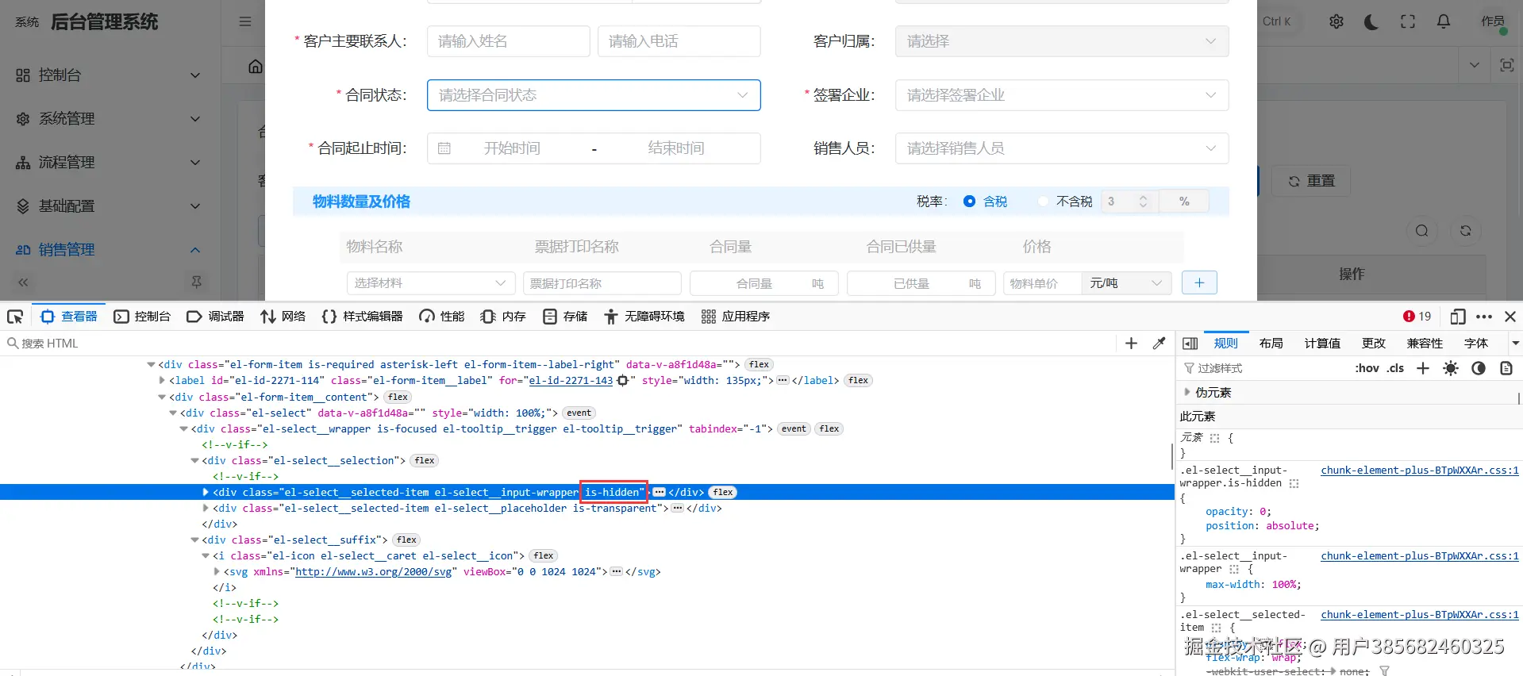Select the 不含税 radio button
This screenshot has width=1523, height=676.
pos(1043,202)
